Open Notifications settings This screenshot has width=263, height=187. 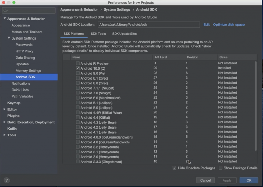(x=21, y=83)
